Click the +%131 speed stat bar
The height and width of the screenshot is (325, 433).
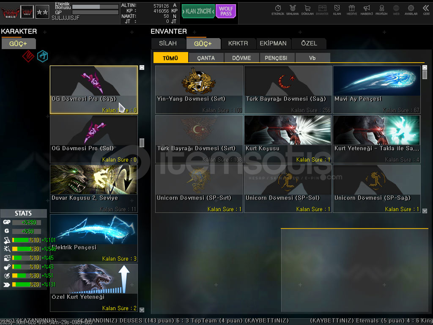coord(27,284)
